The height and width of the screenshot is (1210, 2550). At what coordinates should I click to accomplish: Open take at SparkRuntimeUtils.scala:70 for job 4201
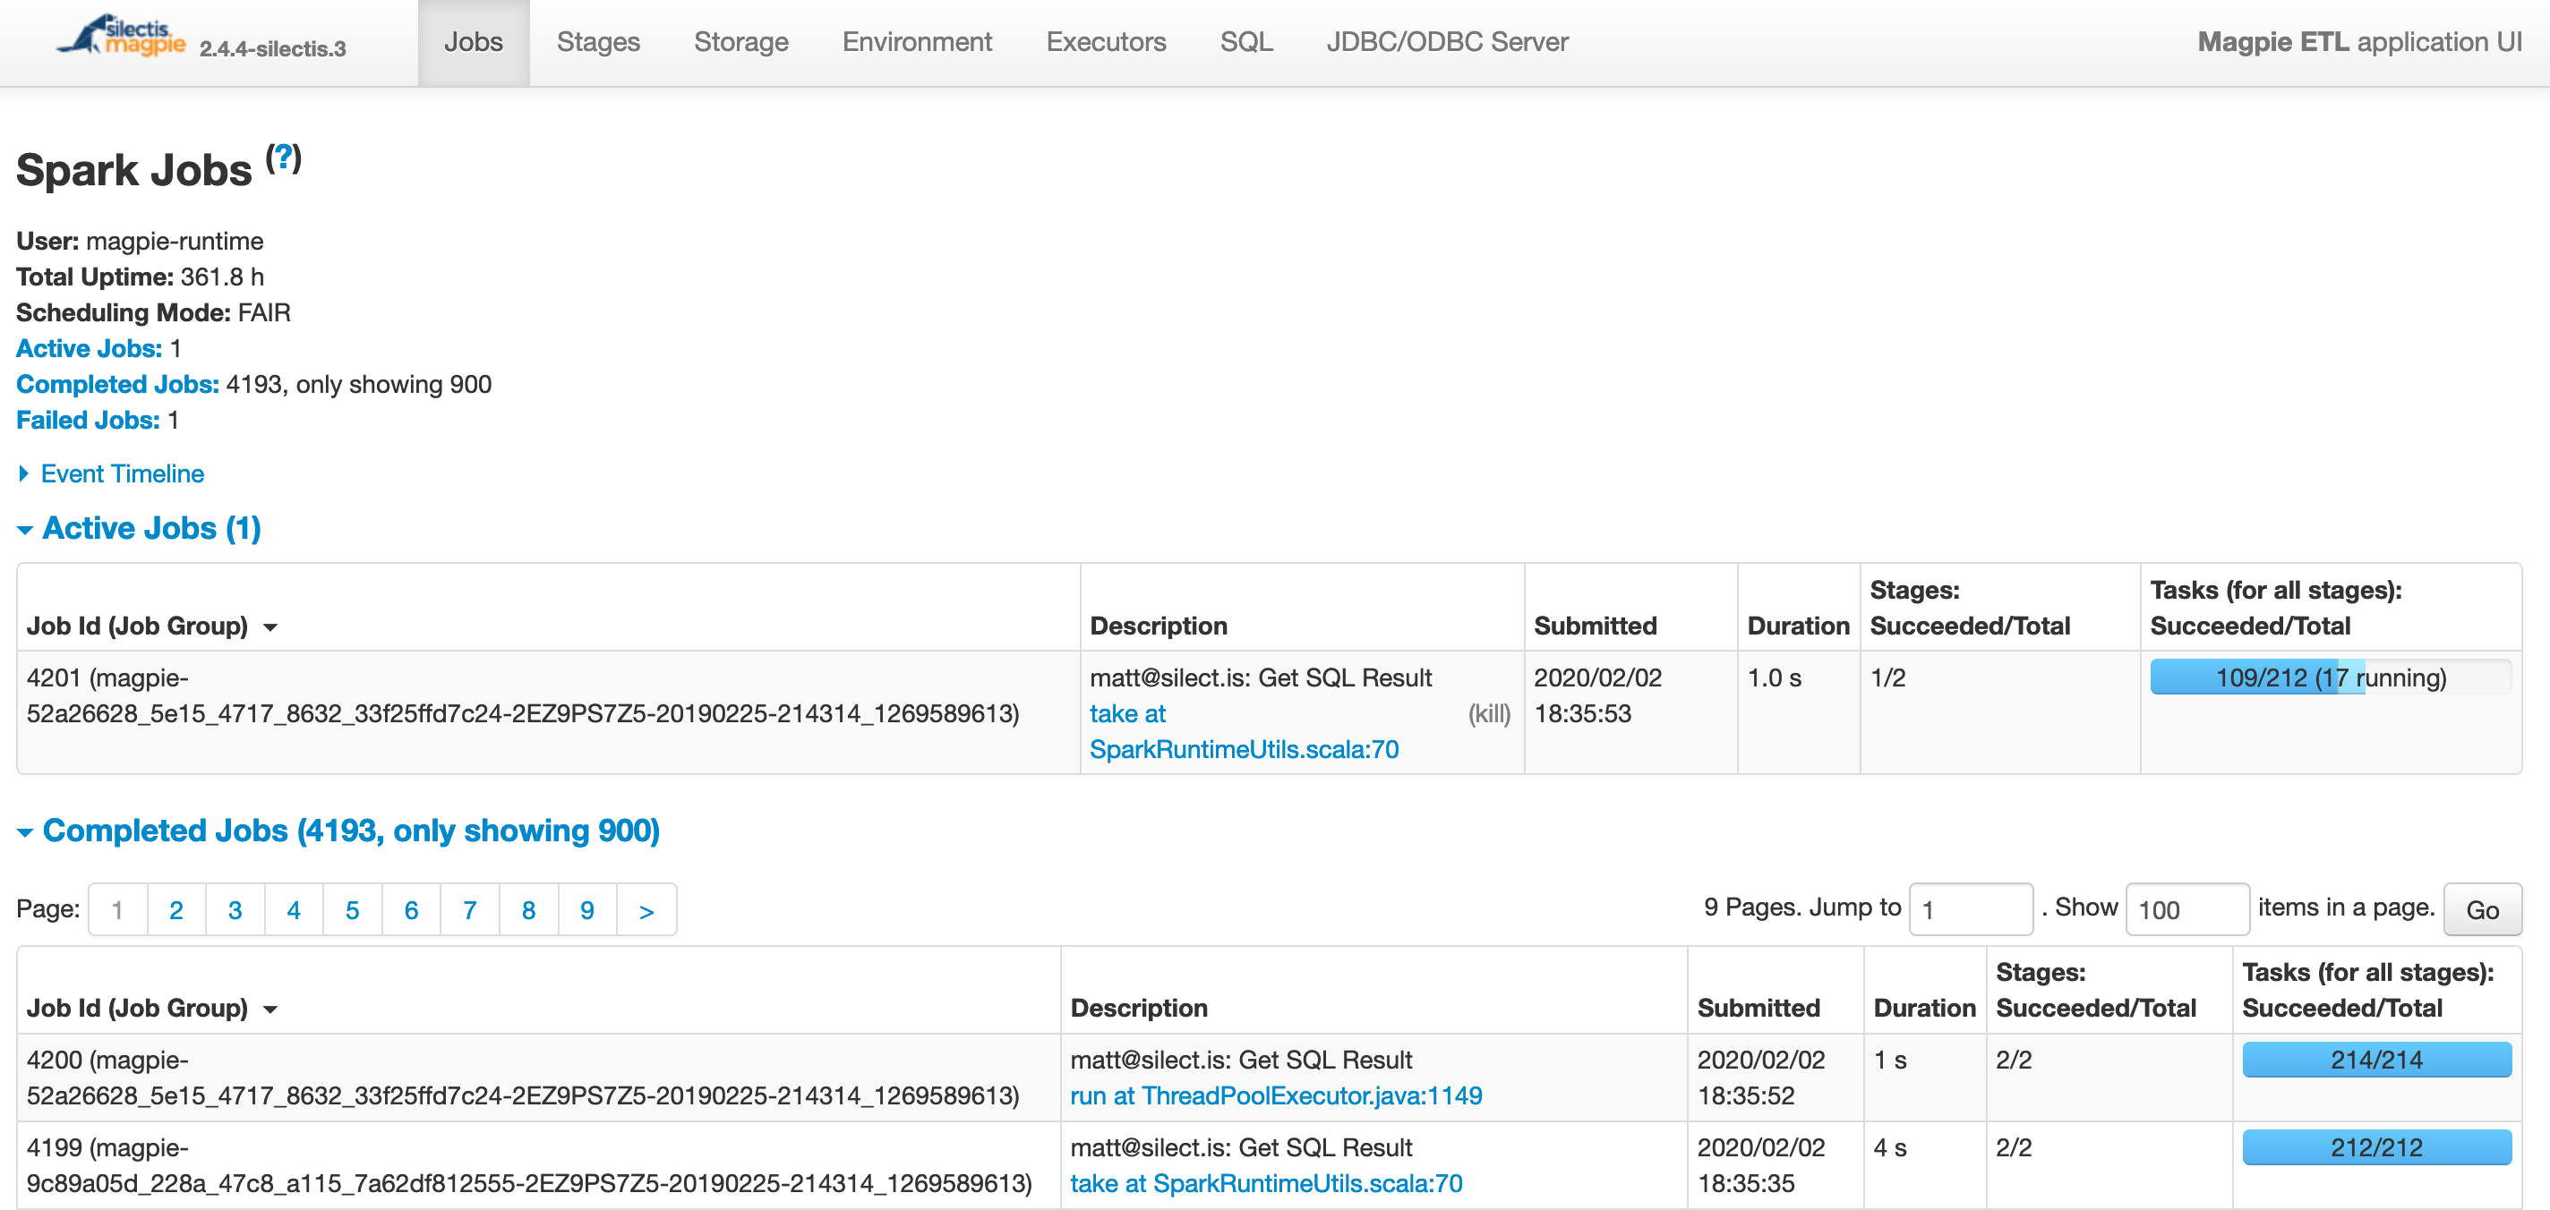(x=1245, y=732)
